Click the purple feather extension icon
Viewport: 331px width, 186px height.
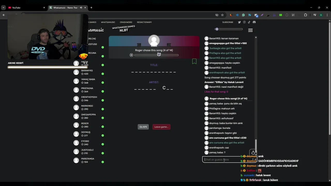tap(262, 15)
